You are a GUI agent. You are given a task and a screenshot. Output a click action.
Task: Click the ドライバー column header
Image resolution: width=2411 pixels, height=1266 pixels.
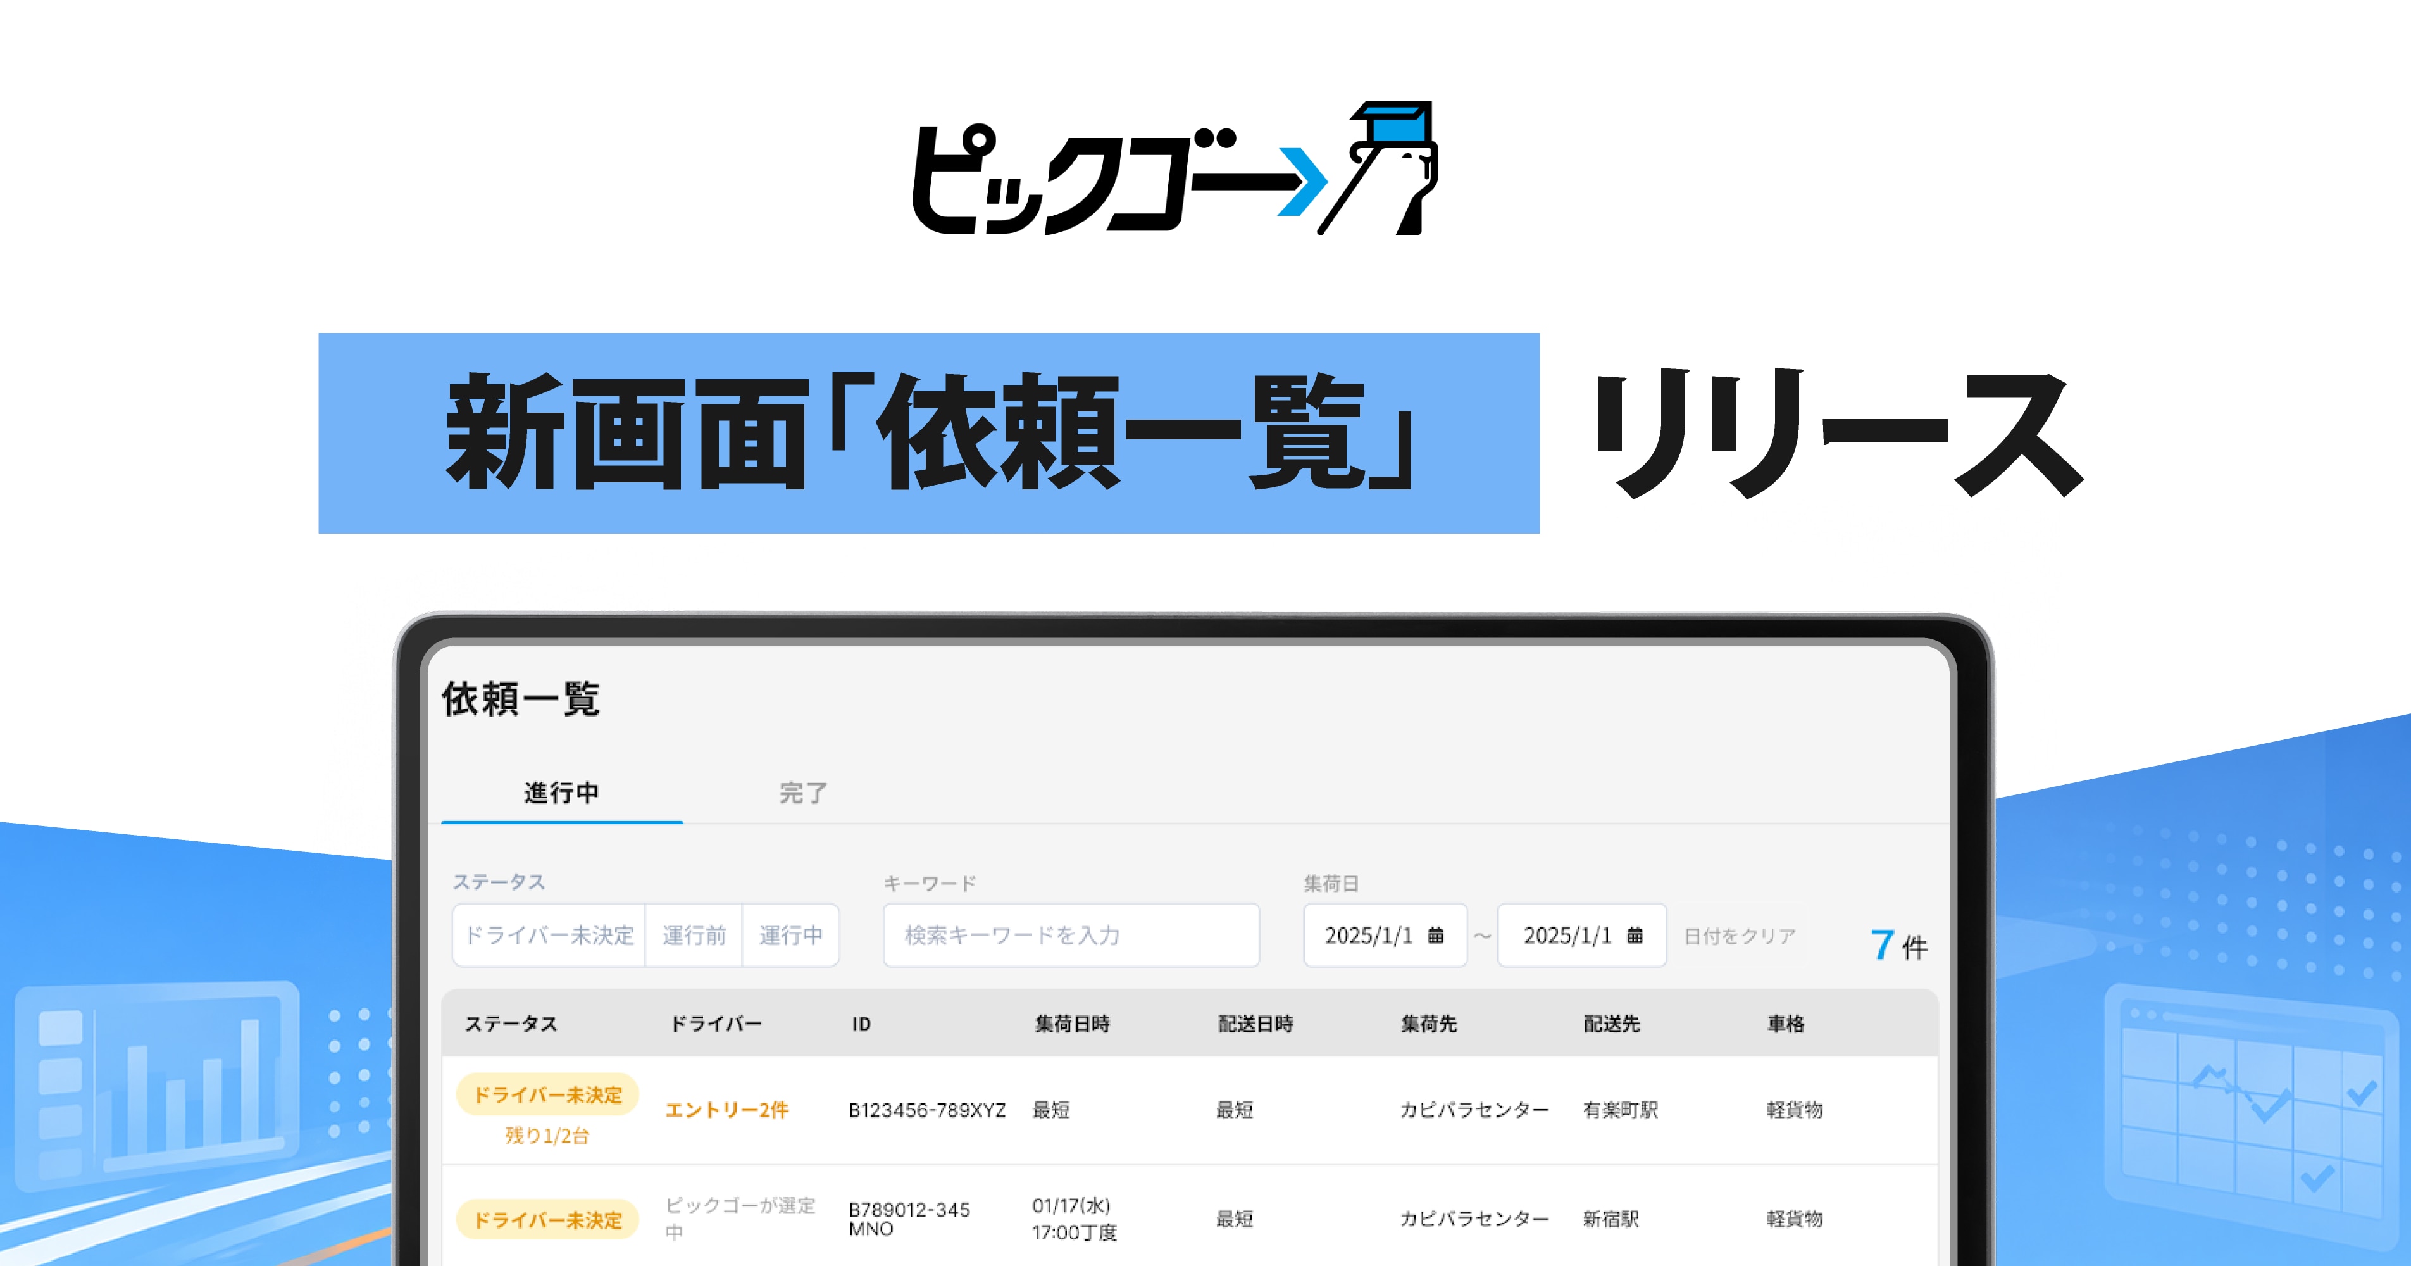[716, 1024]
